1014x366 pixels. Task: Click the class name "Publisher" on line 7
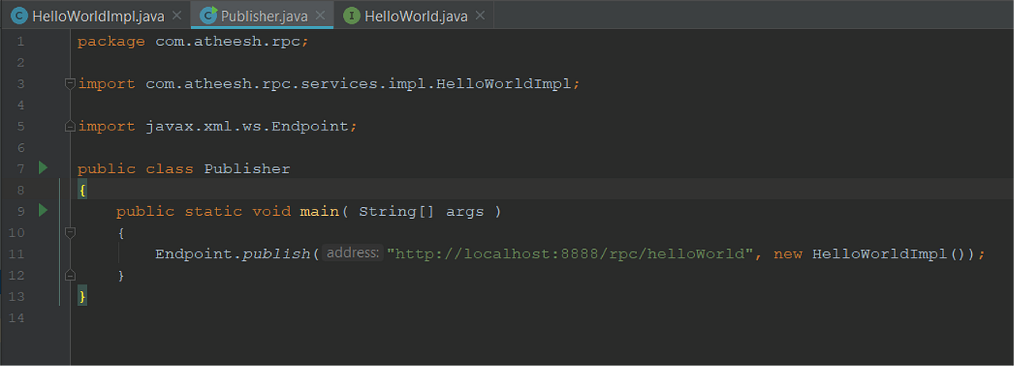(247, 168)
